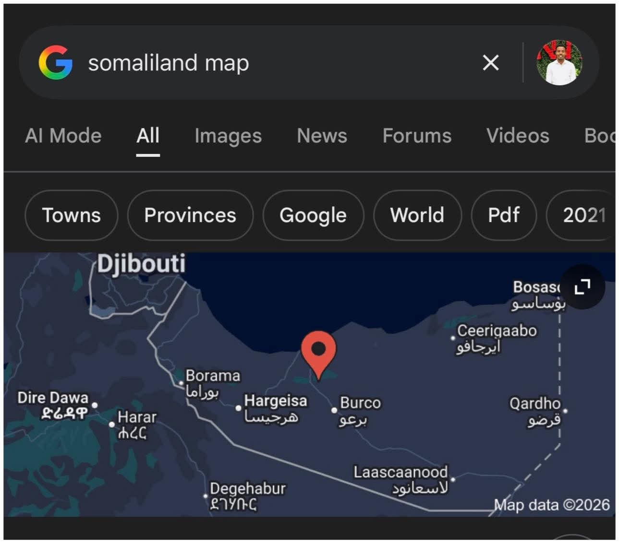The height and width of the screenshot is (544, 619).
Task: Click the Harar location dot
Action: (x=112, y=425)
